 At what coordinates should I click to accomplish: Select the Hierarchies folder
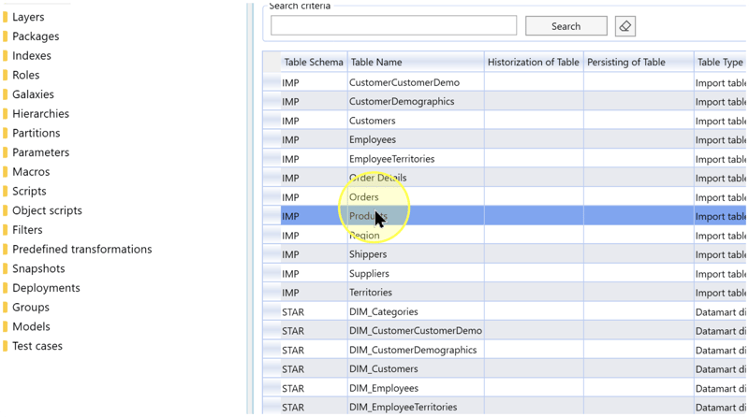pos(40,113)
